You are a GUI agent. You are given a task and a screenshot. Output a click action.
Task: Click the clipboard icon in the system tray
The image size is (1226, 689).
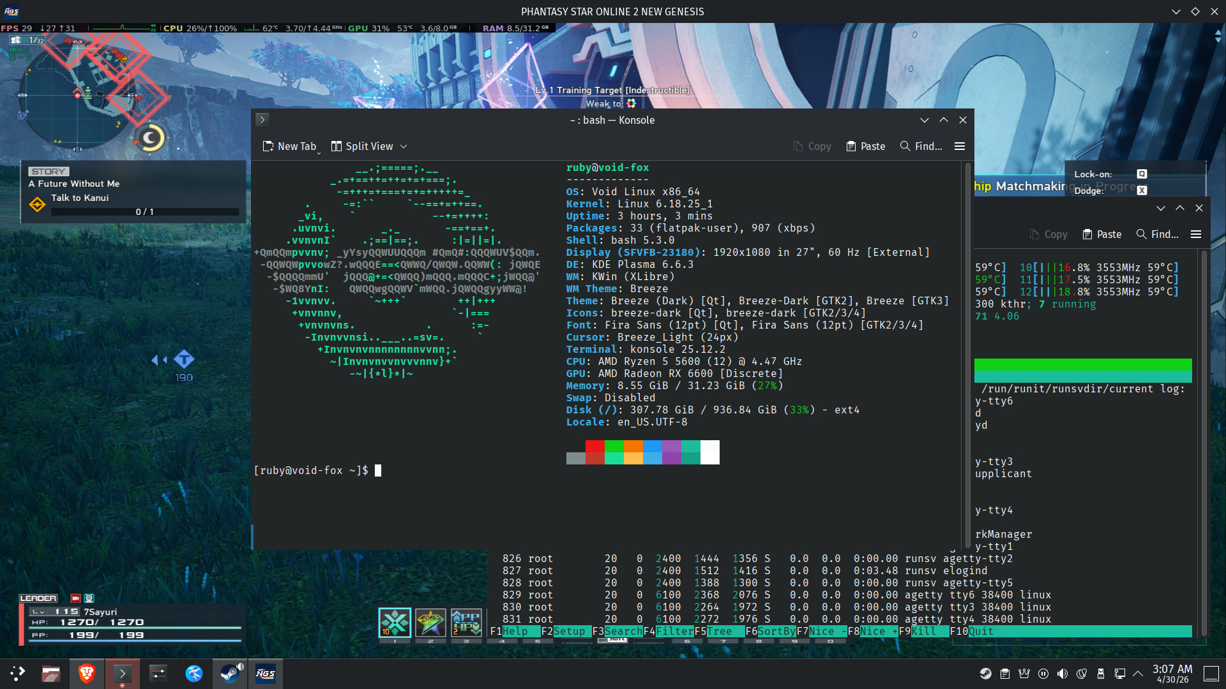(1004, 674)
